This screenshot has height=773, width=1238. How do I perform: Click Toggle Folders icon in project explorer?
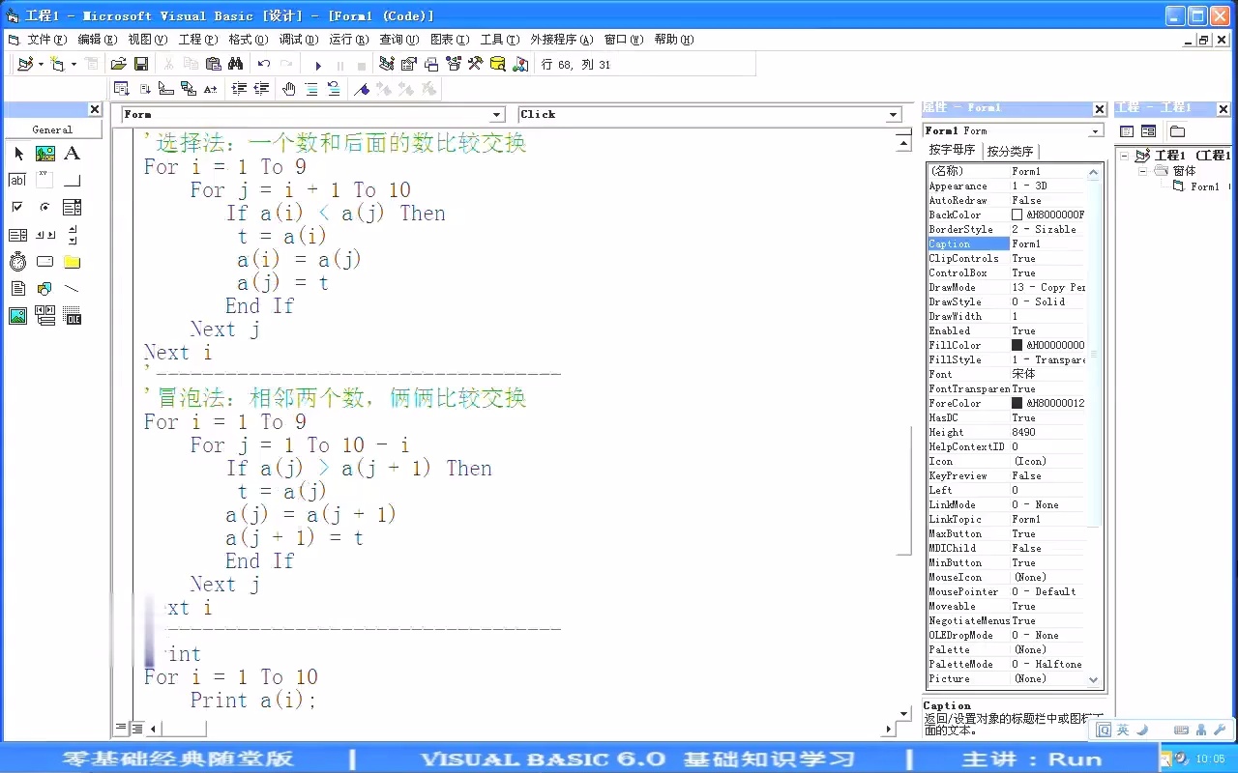tap(1177, 131)
